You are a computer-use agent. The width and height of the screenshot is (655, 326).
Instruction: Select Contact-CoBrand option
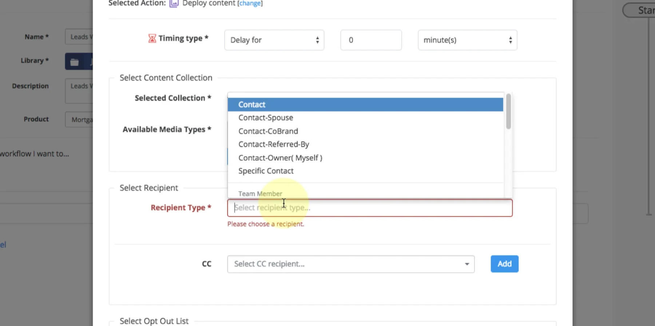[365, 131]
